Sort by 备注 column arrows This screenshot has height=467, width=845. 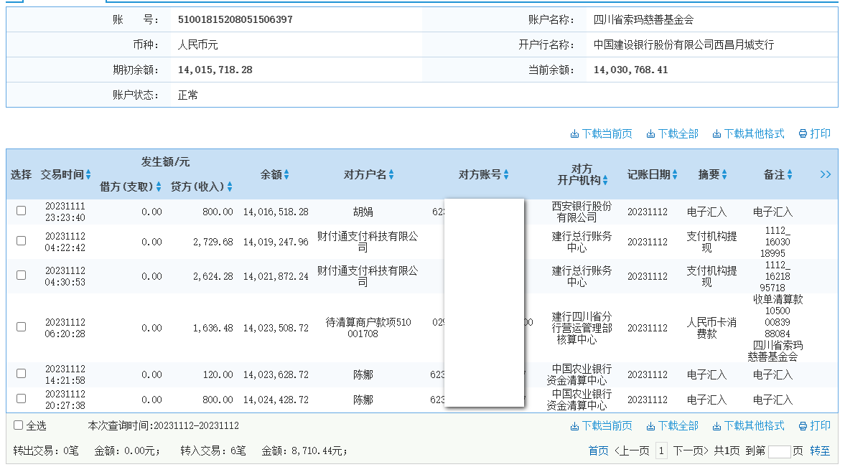(x=790, y=174)
